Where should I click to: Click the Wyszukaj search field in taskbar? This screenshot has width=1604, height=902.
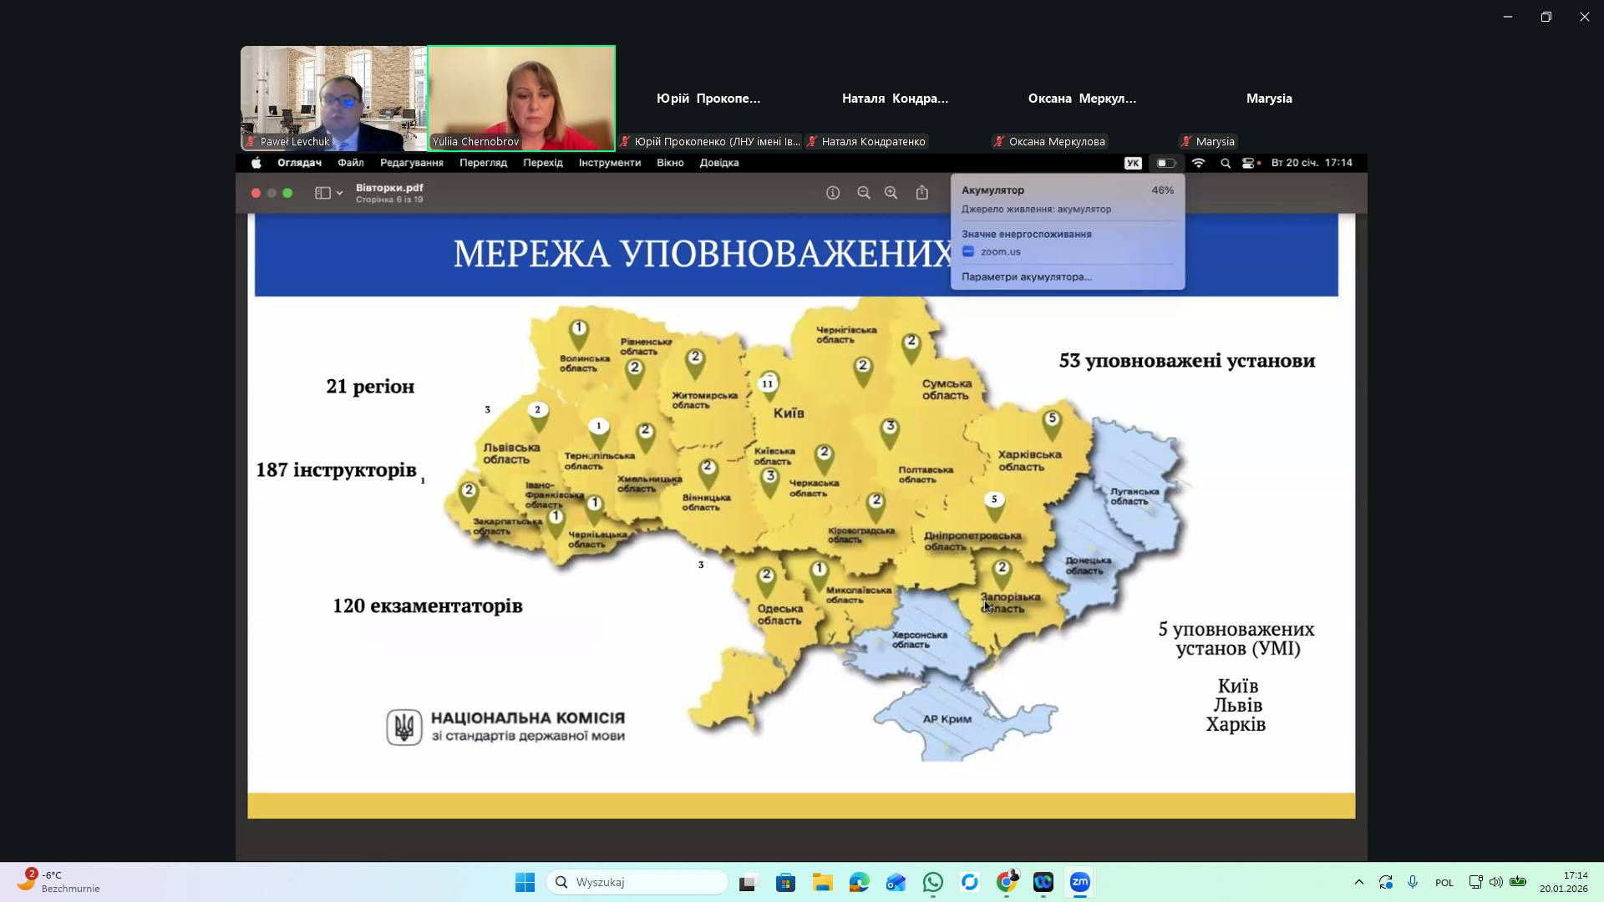[639, 882]
